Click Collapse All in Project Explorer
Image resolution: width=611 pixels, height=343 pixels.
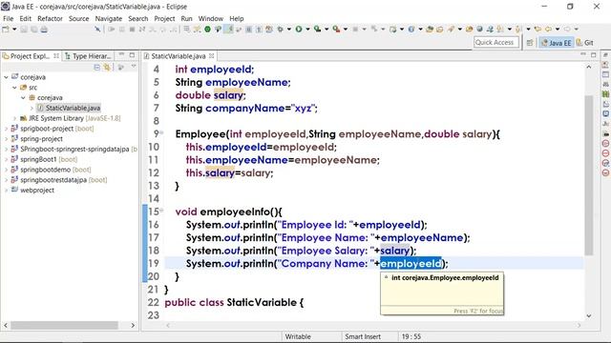pyautogui.click(x=96, y=68)
